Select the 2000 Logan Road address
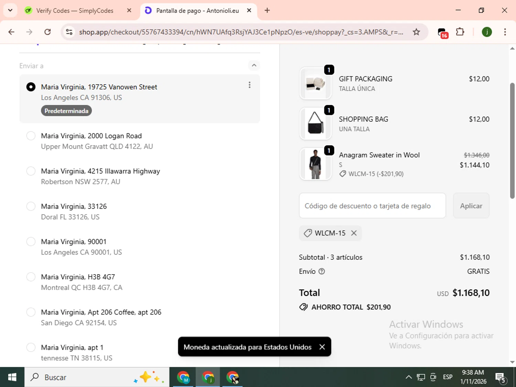Screen dimensions: 516x387 click(x=31, y=136)
